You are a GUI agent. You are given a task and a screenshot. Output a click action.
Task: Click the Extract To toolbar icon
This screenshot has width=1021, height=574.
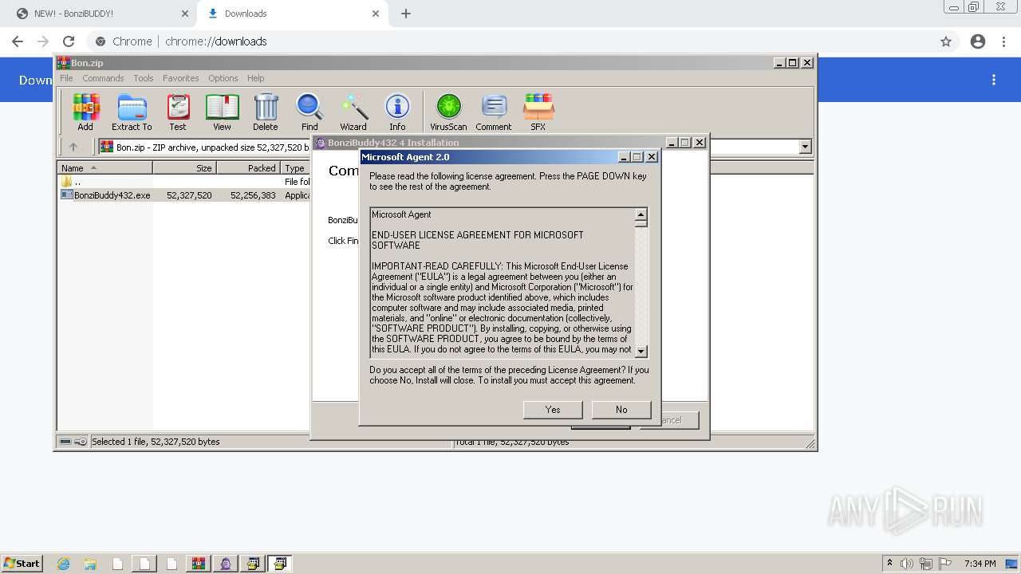[132, 112]
